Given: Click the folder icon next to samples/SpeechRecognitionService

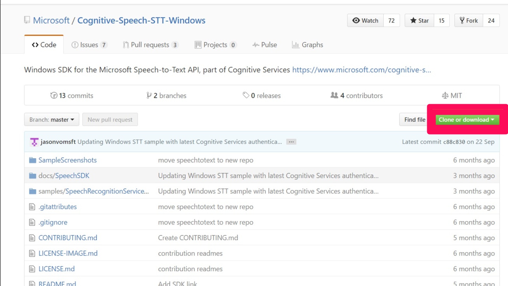Looking at the screenshot, I should (33, 191).
